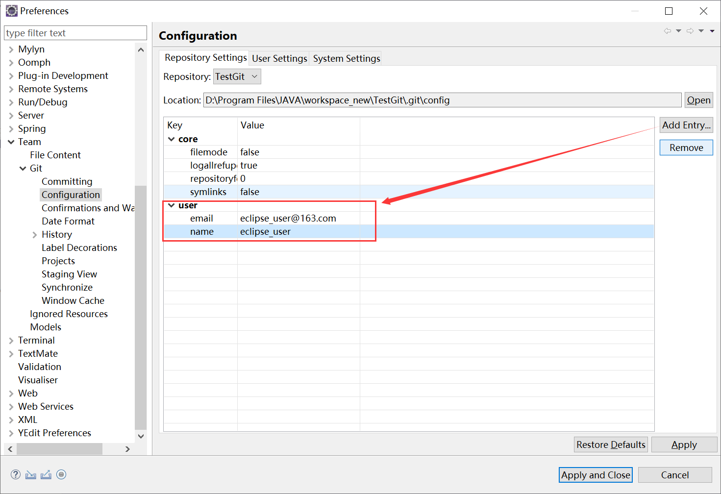Viewport: 721px width, 494px height.
Task: Switch to User Settings tab
Action: [x=279, y=58]
